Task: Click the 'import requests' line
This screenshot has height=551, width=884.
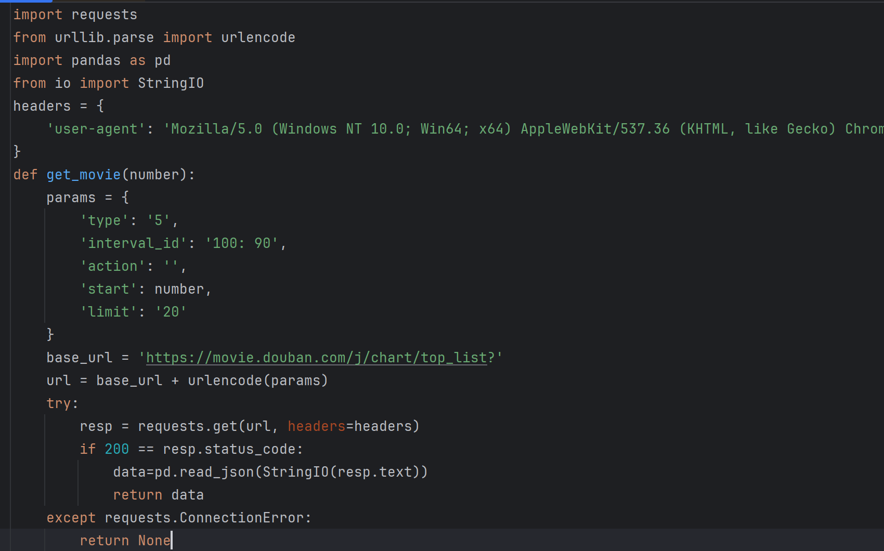Action: (x=75, y=15)
